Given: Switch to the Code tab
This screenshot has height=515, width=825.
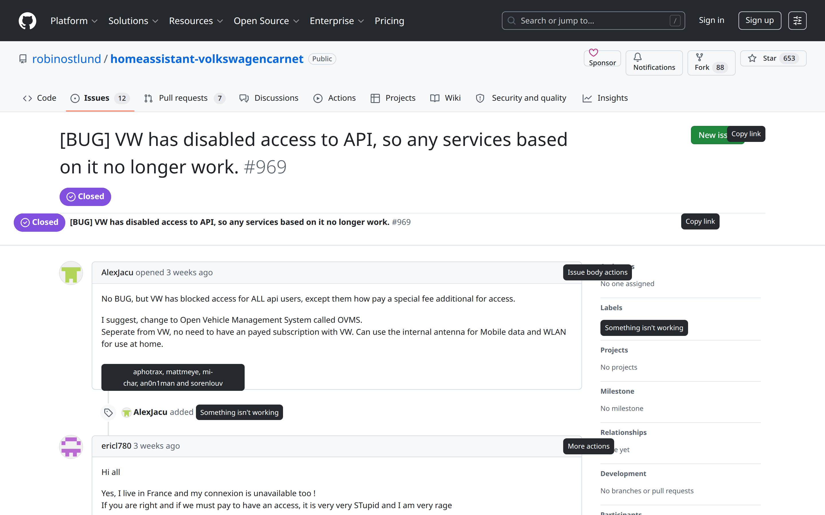Looking at the screenshot, I should coord(40,98).
